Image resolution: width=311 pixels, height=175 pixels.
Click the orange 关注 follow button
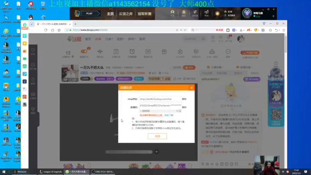[x=189, y=68]
